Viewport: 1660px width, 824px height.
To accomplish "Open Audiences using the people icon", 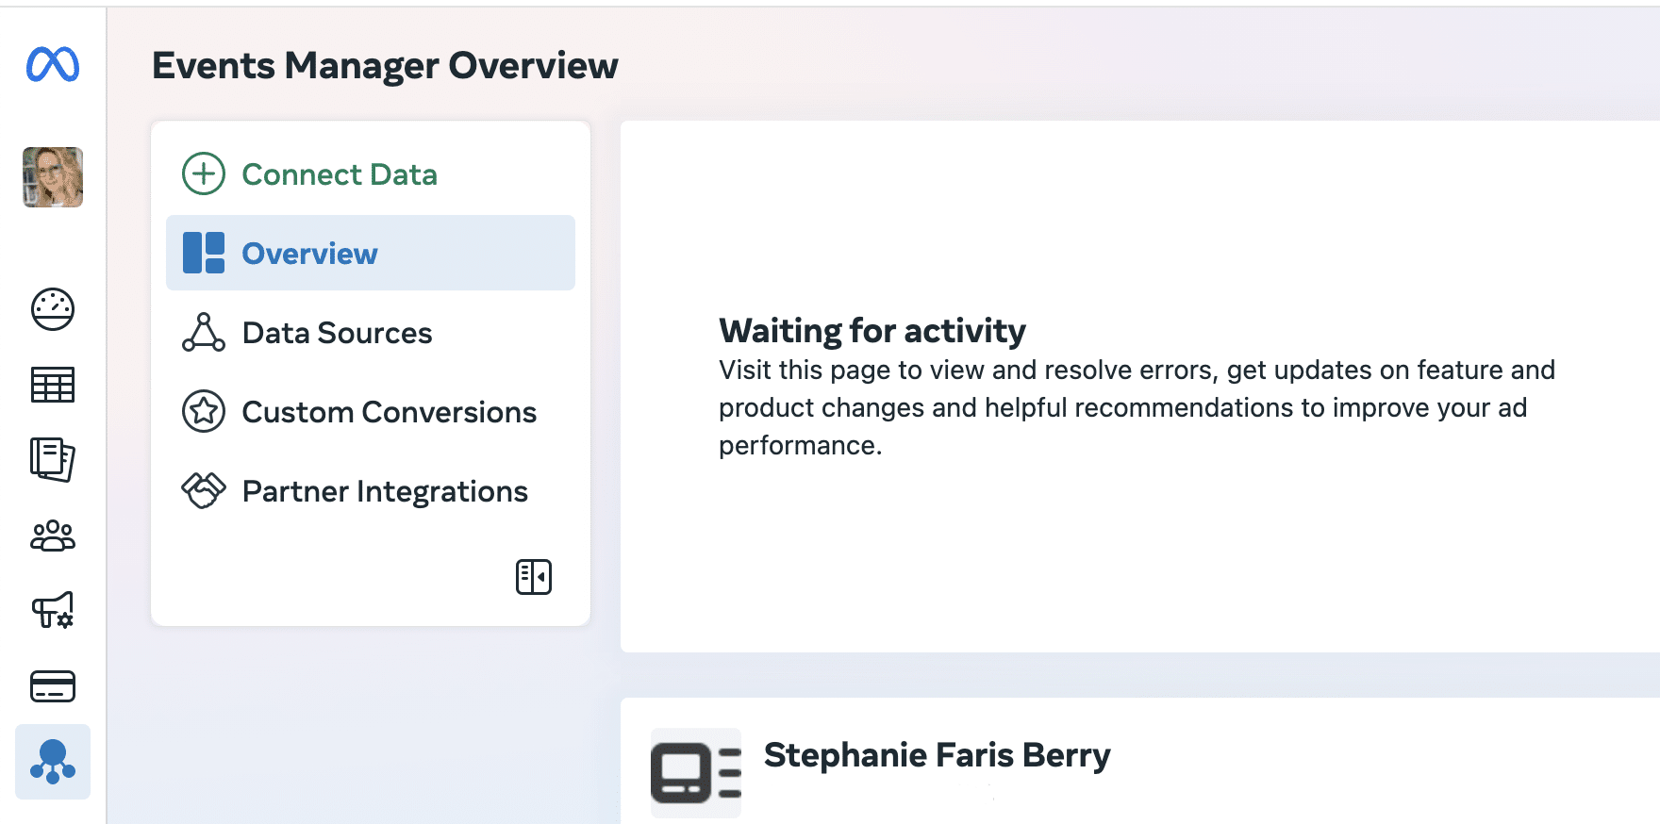I will click(52, 536).
